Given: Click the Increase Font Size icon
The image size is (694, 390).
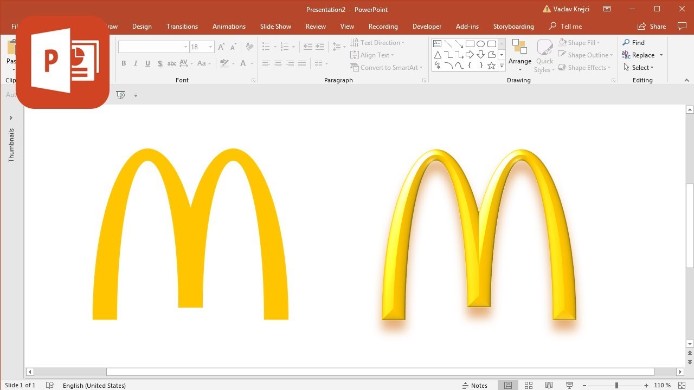Looking at the screenshot, I should [x=221, y=47].
